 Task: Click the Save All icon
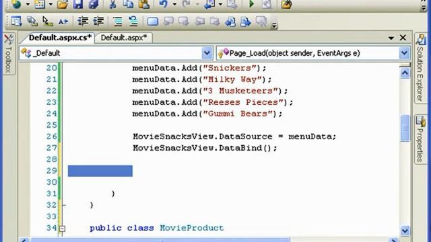pyautogui.click(x=94, y=4)
